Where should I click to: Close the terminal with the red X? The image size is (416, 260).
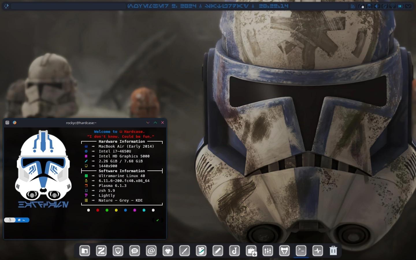(162, 122)
